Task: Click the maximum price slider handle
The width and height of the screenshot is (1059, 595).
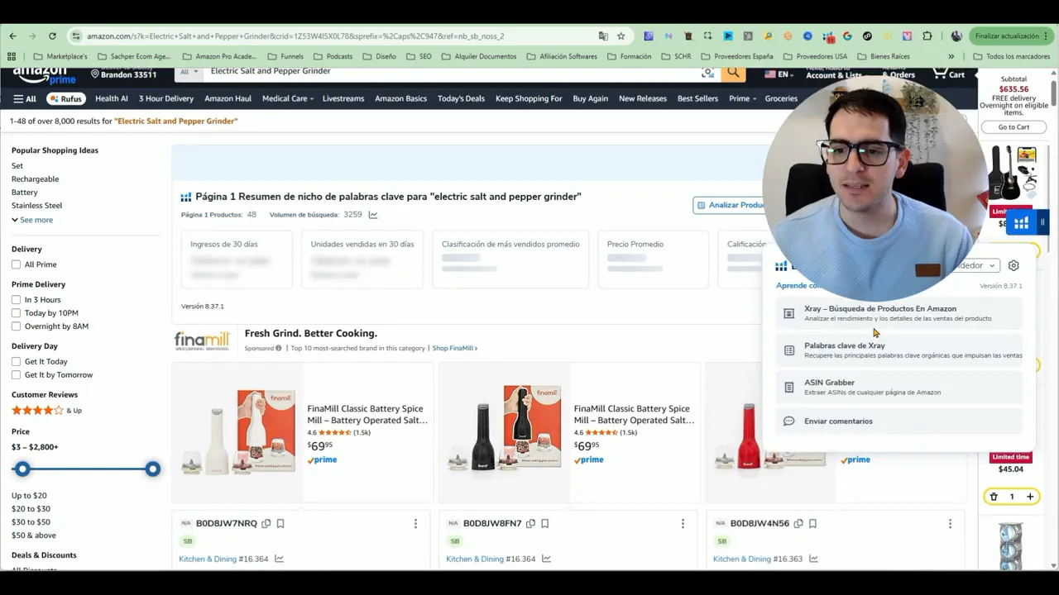Action: click(152, 469)
